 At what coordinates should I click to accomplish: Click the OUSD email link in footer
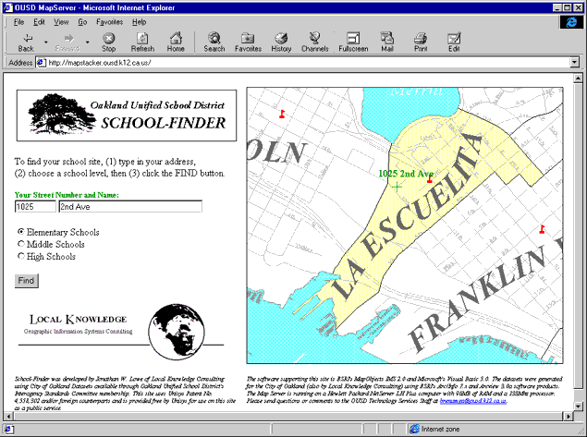coord(473,401)
